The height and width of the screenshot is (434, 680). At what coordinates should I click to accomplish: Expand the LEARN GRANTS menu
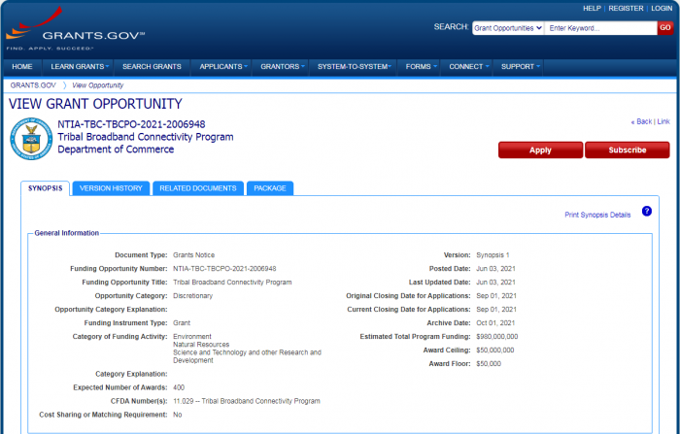tap(80, 67)
